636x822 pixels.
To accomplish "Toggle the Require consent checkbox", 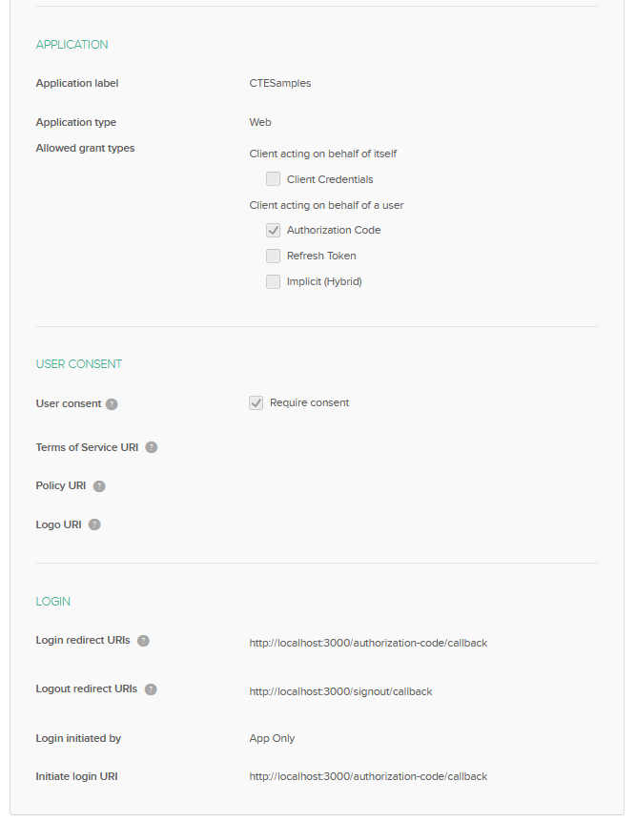I will [x=256, y=402].
